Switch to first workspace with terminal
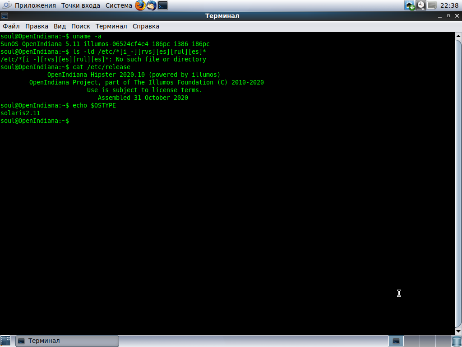The height and width of the screenshot is (347, 462). click(x=396, y=341)
